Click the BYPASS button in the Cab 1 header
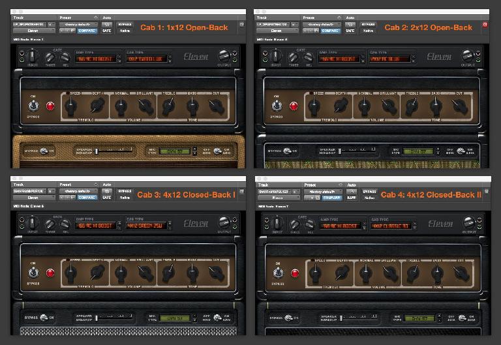This screenshot has width=501, height=345. click(125, 25)
